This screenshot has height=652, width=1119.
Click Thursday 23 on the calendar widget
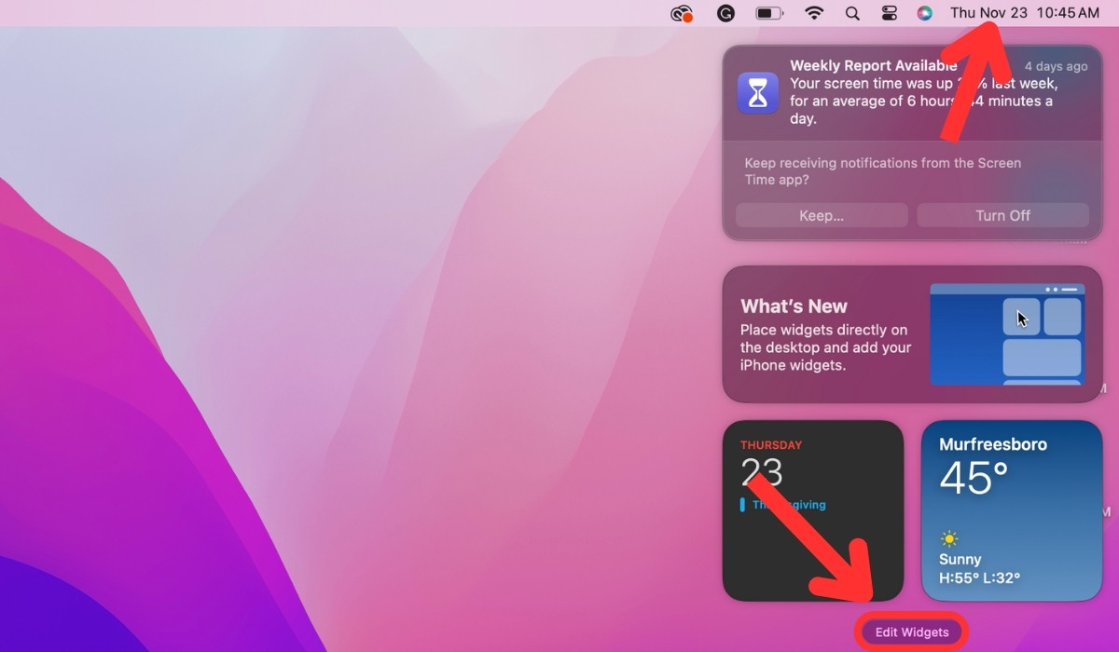point(767,470)
